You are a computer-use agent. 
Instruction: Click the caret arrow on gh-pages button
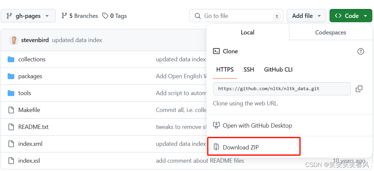(x=47, y=16)
